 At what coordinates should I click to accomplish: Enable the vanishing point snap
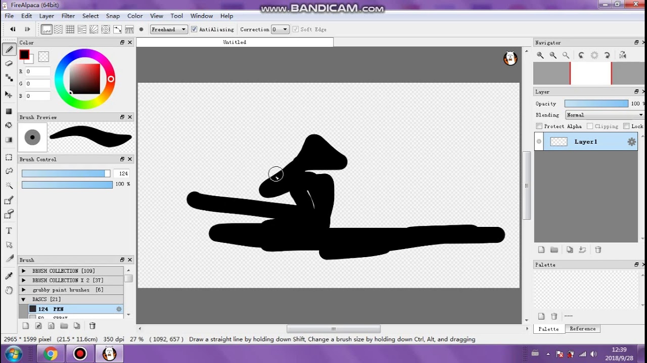coord(82,29)
